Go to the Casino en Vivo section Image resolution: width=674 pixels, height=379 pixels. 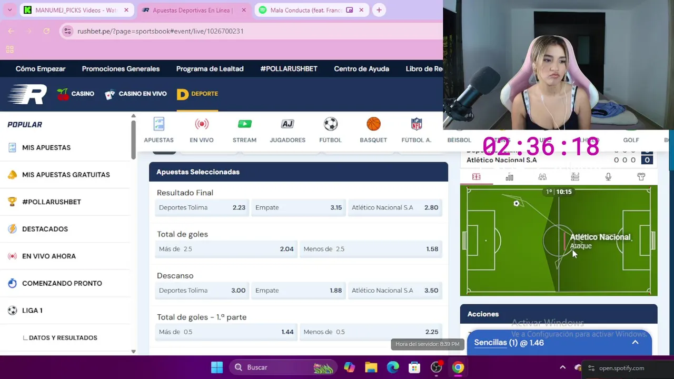click(x=135, y=94)
